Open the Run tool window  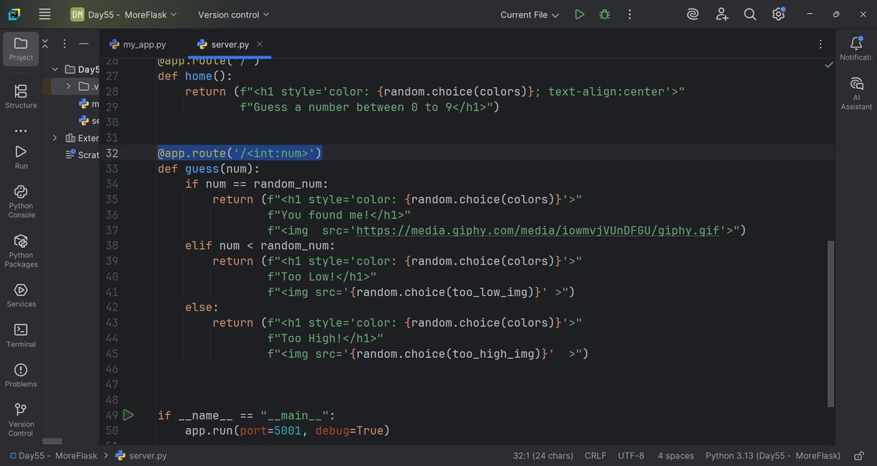[x=20, y=157]
